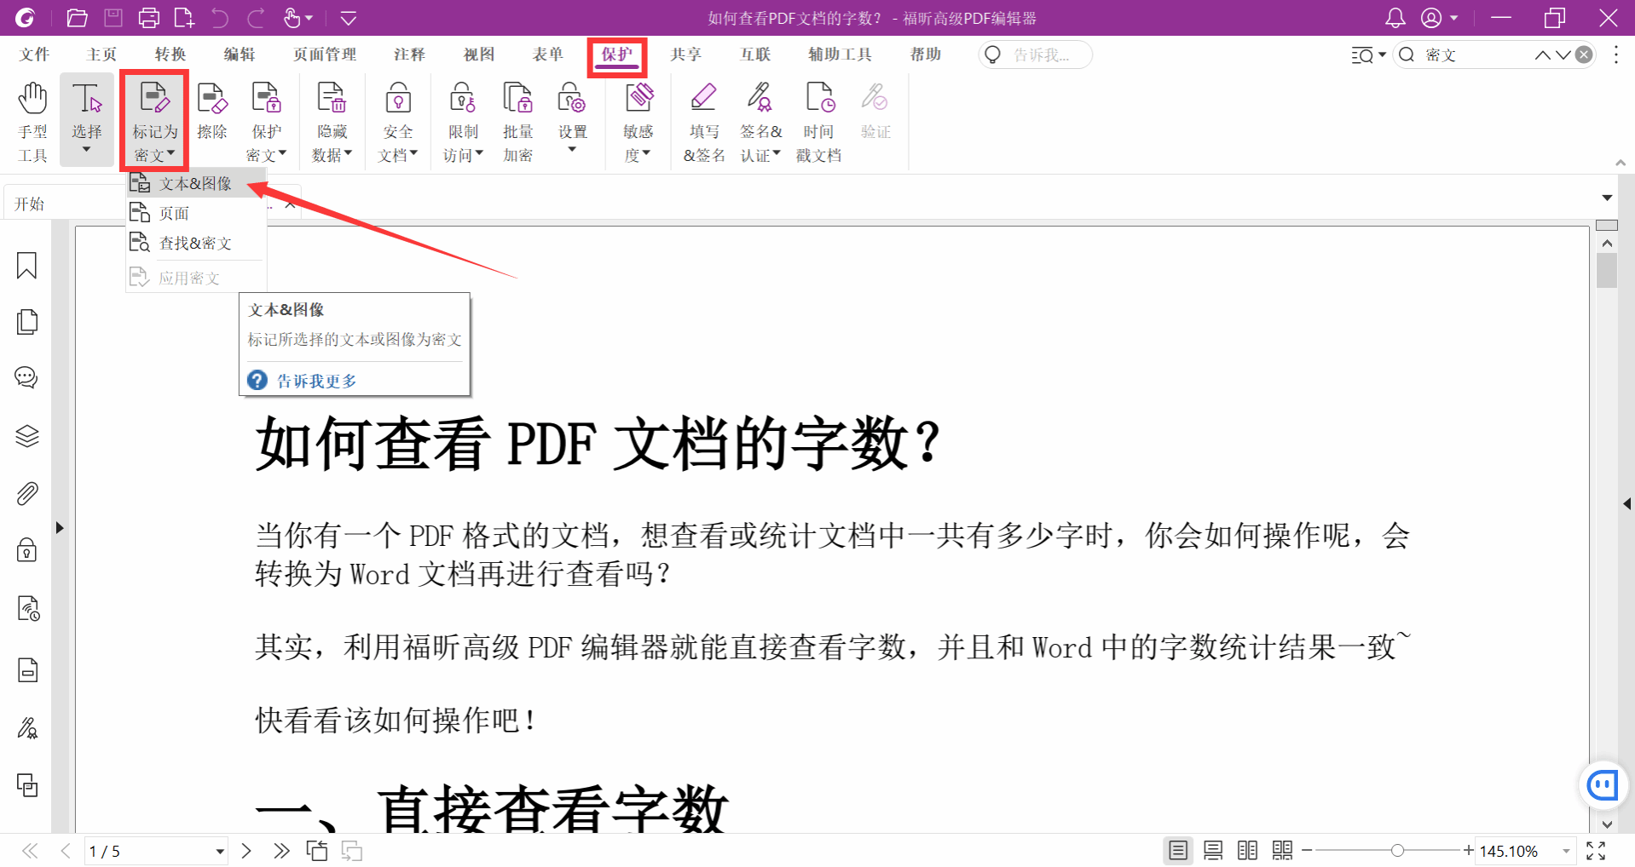1635x867 pixels.
Task: Open the comments panel in sidebar
Action: tap(27, 377)
